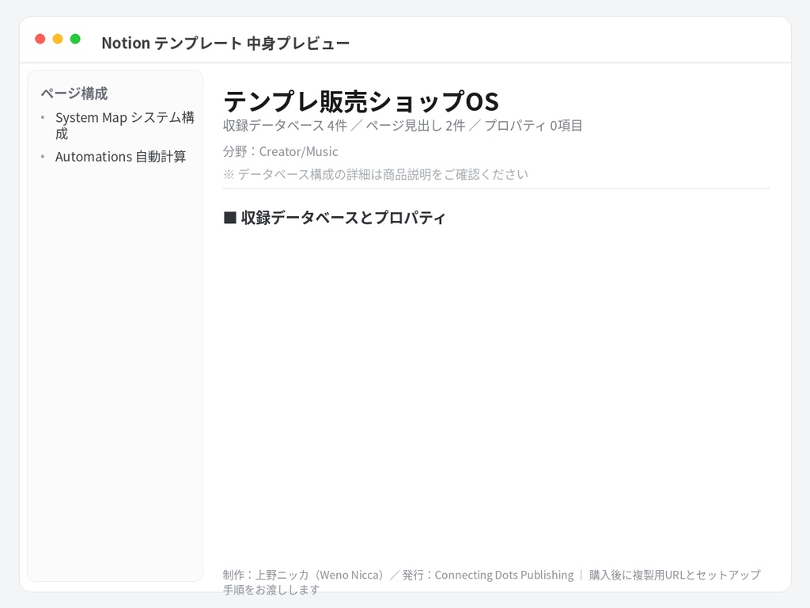Click the red close window dot

click(x=40, y=39)
